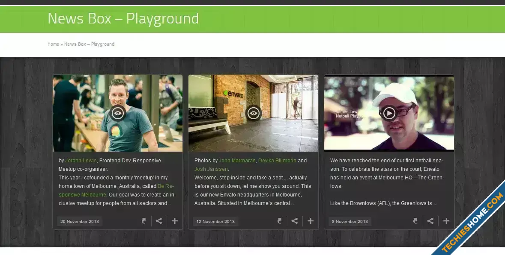Click the text 'This year I cofounded a monthly'
505x255 pixels.
click(x=96, y=178)
